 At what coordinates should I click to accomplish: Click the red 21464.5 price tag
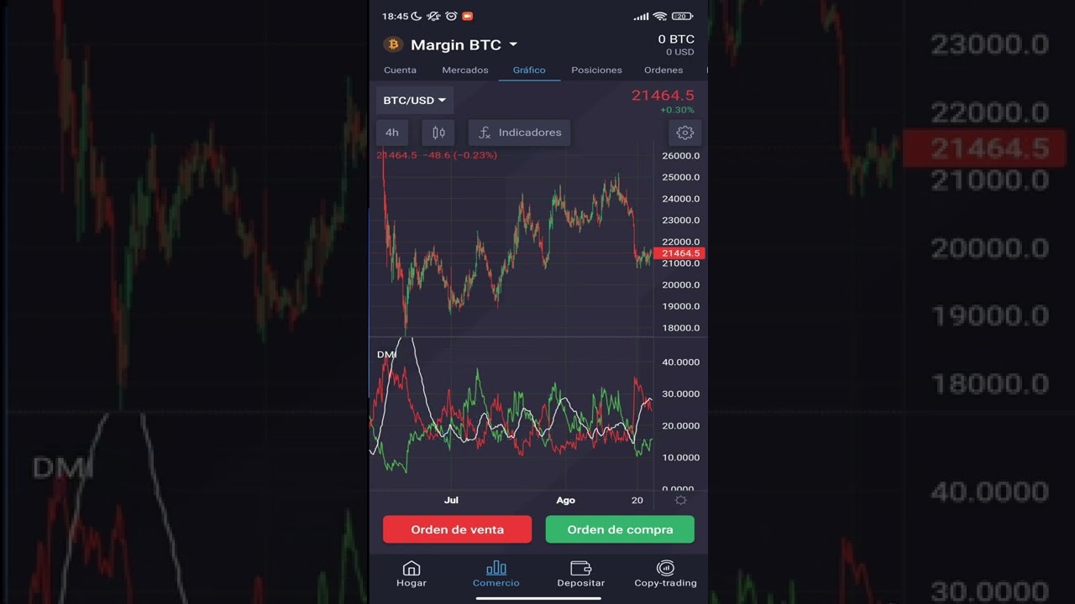[680, 253]
